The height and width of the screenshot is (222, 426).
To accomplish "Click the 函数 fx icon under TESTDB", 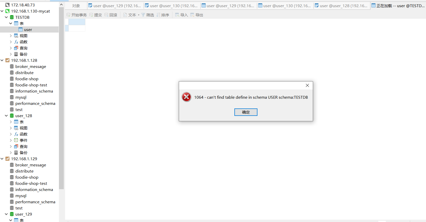I will tap(16, 42).
